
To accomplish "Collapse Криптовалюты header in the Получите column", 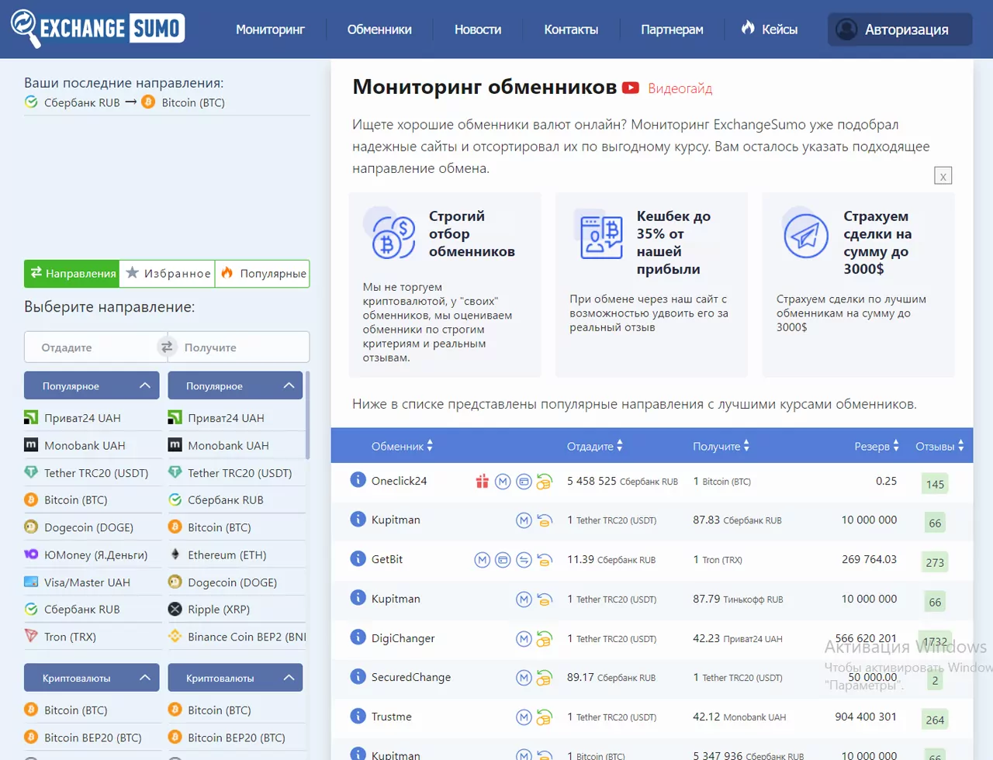I will [235, 678].
